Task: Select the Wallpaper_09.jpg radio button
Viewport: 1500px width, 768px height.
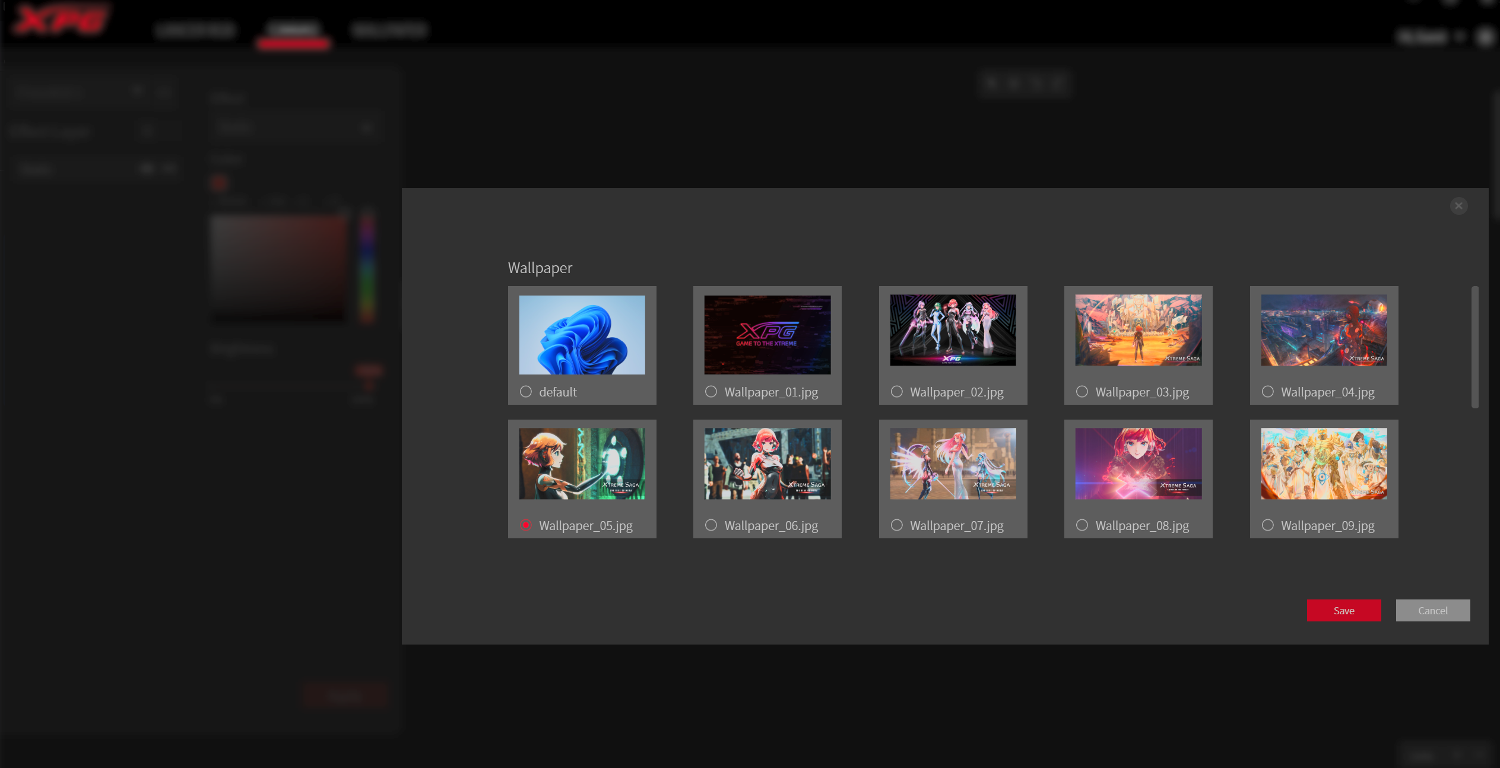Action: point(1267,525)
